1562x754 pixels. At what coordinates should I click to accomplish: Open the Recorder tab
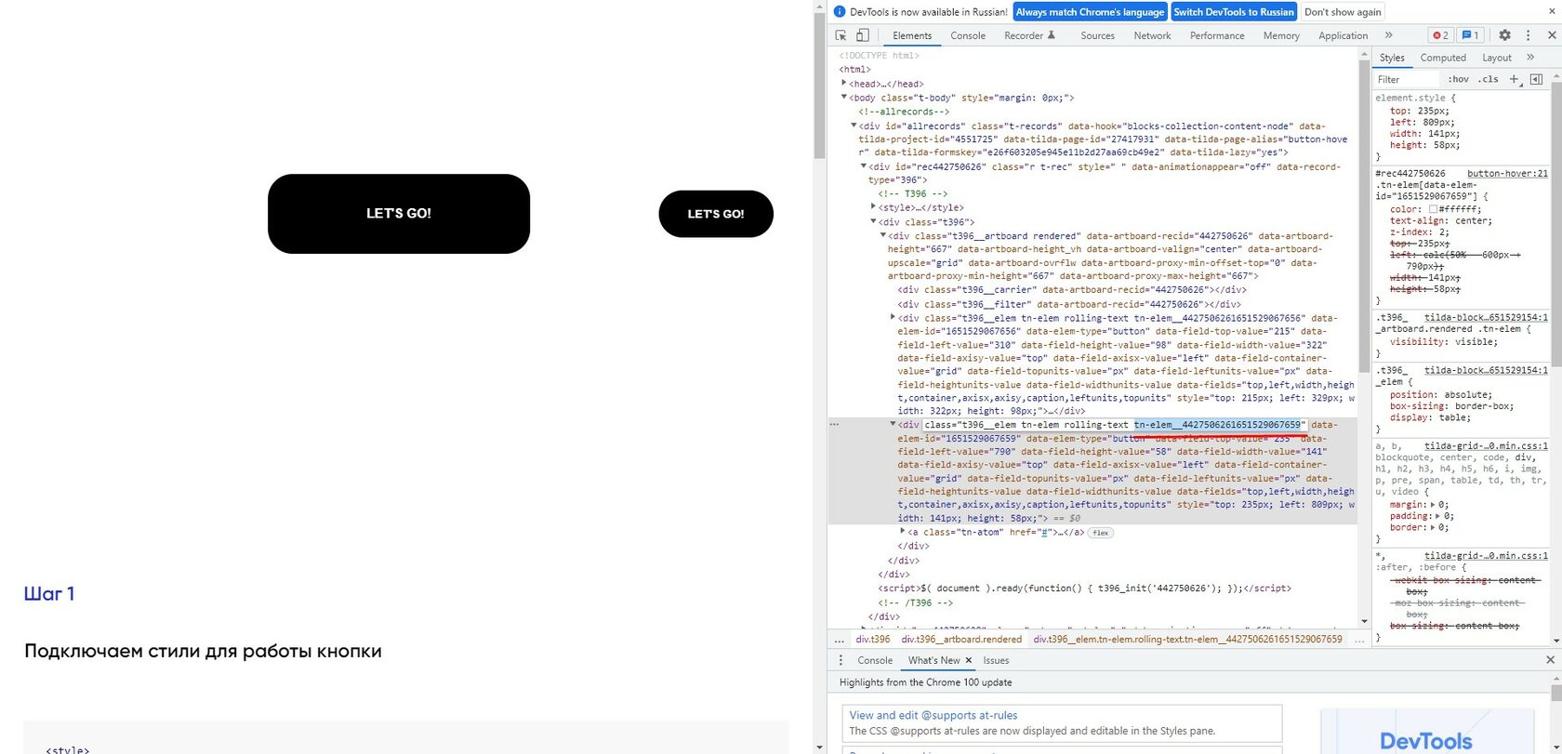[1029, 35]
